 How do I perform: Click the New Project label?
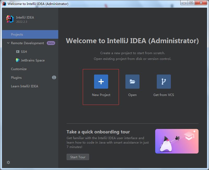click(101, 95)
